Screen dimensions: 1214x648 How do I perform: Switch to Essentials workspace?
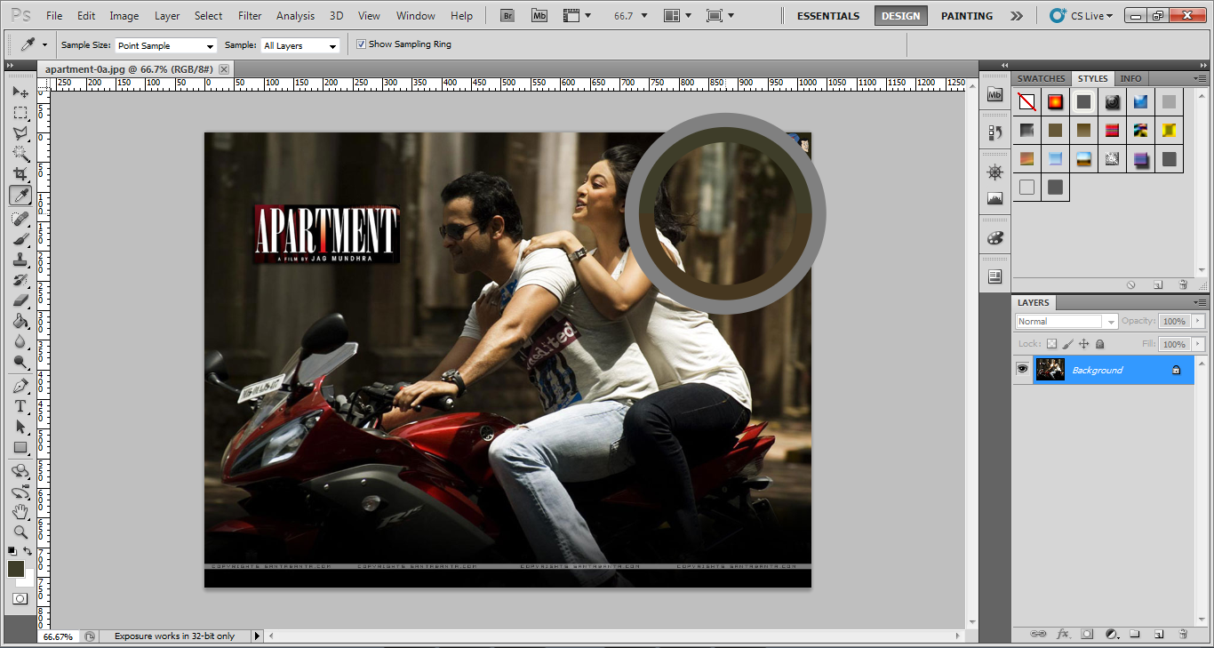tap(828, 16)
